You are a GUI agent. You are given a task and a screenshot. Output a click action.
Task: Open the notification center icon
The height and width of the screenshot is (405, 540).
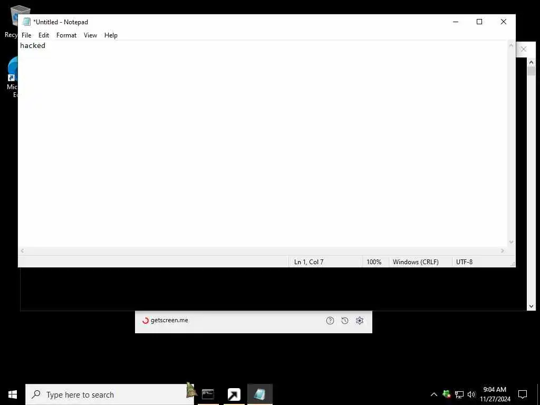(523, 394)
